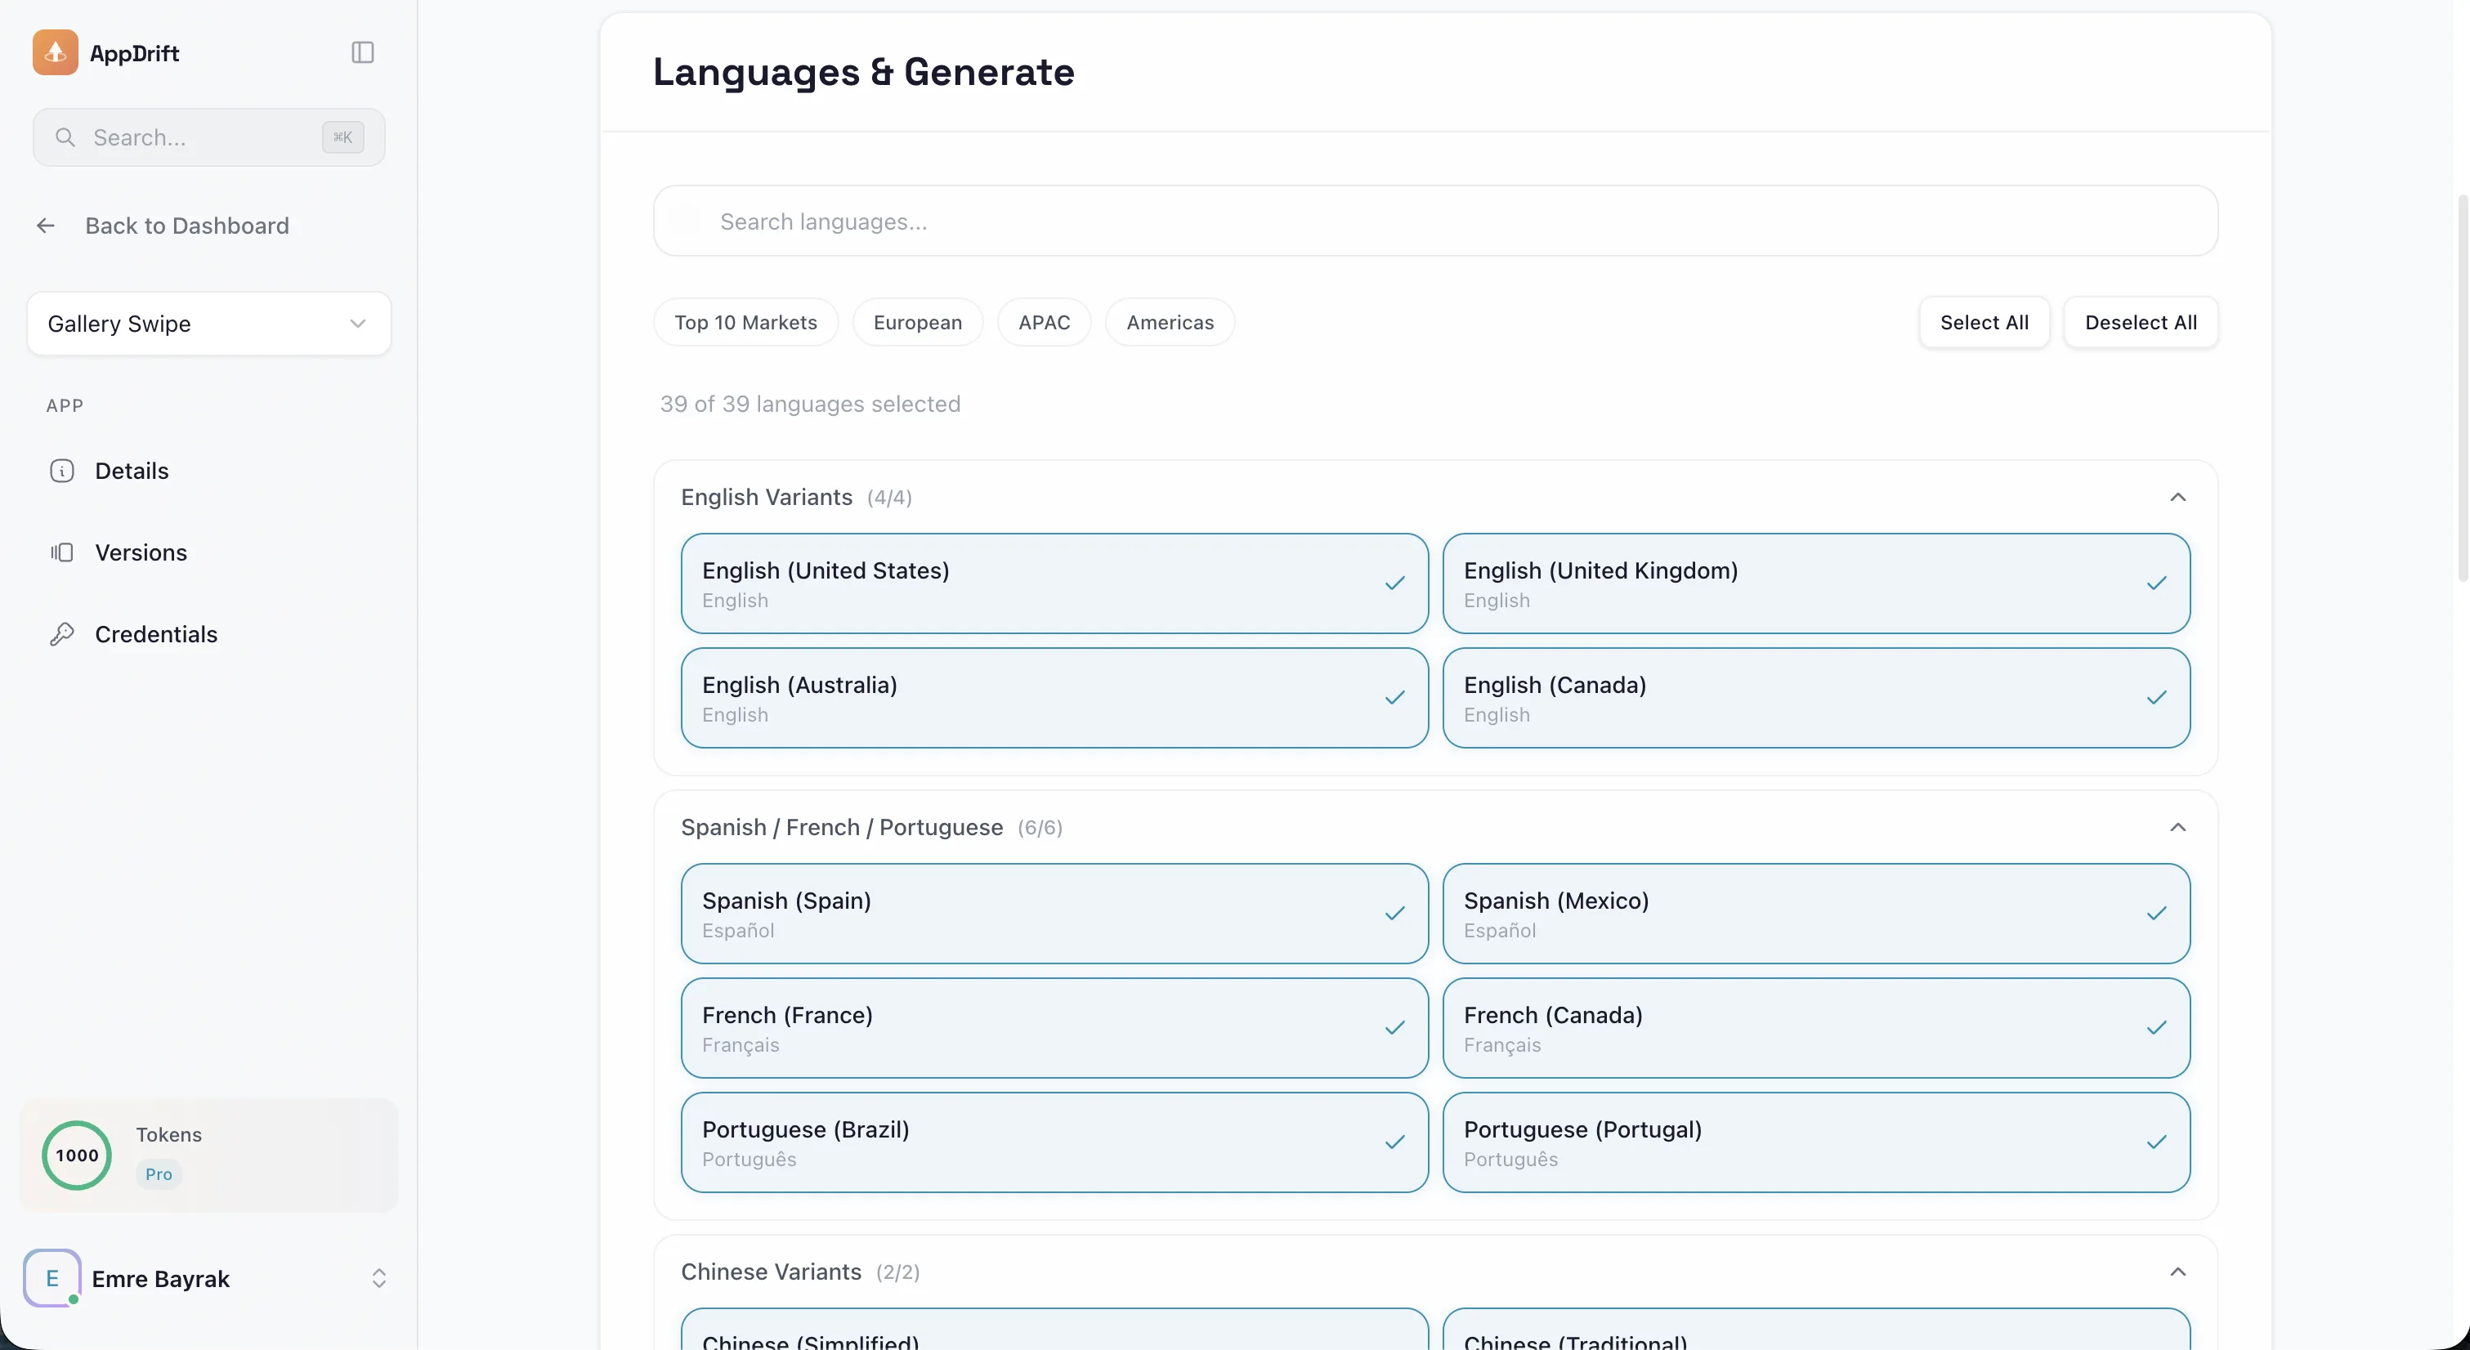Viewport: 2470px width, 1350px height.
Task: Click the "Languages & Generate" heading
Action: coord(863,72)
